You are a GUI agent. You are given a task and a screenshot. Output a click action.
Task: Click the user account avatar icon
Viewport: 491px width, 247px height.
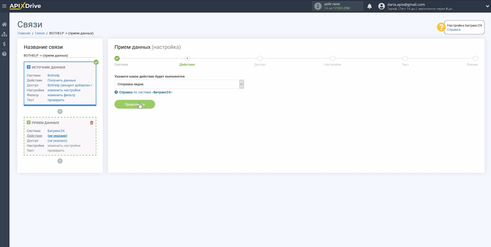(381, 6)
